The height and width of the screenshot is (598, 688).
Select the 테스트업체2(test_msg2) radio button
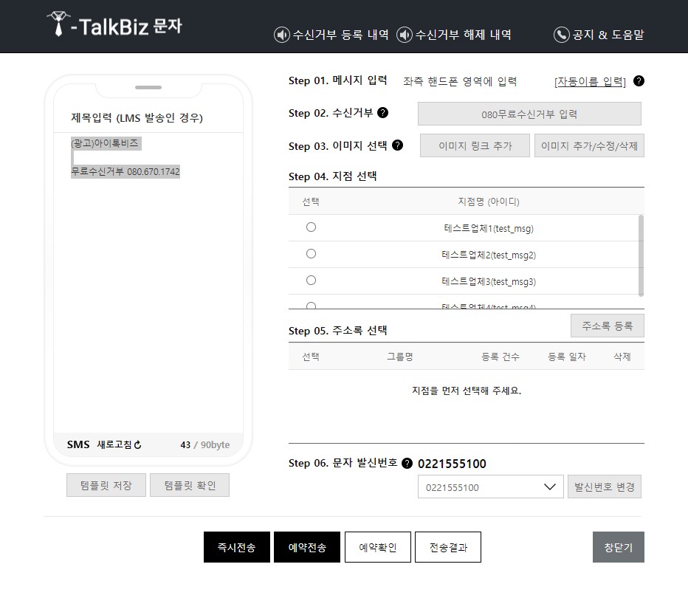click(311, 253)
